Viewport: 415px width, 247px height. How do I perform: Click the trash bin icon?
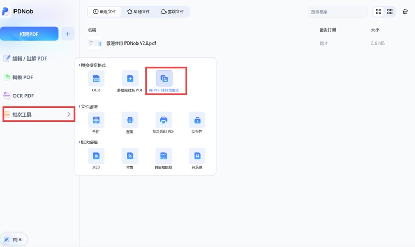(405, 11)
